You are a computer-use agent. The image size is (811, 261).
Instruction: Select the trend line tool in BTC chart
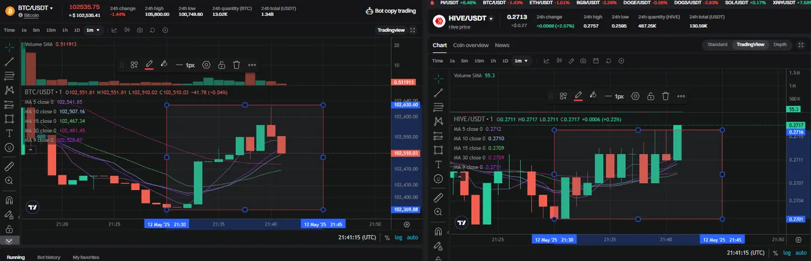coord(10,61)
